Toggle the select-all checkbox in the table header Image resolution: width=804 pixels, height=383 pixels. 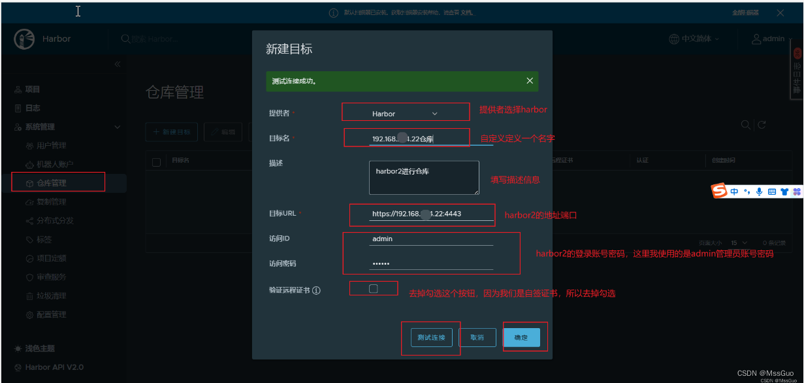tap(156, 162)
